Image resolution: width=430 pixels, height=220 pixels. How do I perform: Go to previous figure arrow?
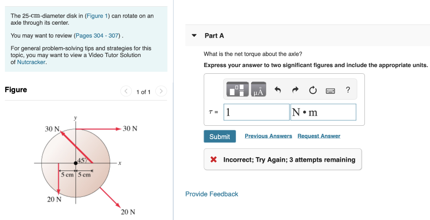coord(126,91)
